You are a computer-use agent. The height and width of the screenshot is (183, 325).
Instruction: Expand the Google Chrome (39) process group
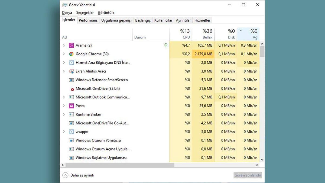pos(64,54)
